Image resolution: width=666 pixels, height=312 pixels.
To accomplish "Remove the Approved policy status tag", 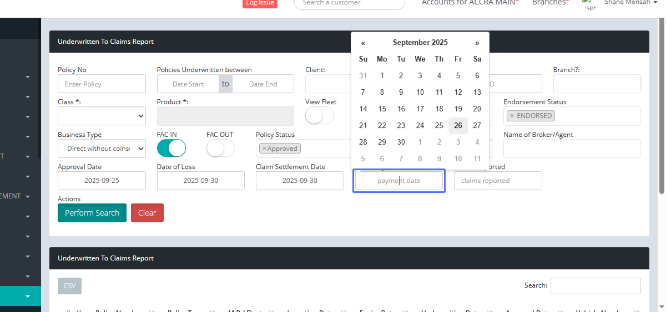I will point(264,149).
